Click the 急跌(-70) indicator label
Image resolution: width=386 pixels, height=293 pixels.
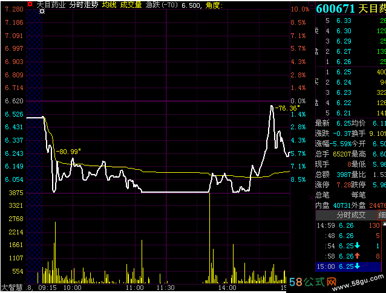(162, 5)
